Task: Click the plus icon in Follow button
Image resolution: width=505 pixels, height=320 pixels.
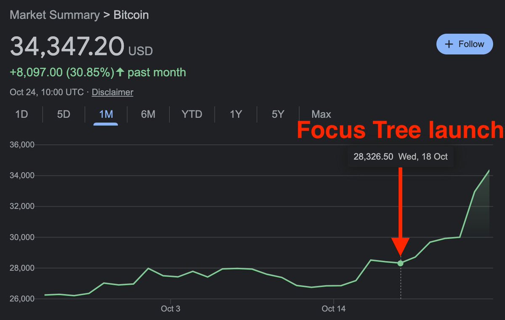Action: [x=449, y=44]
